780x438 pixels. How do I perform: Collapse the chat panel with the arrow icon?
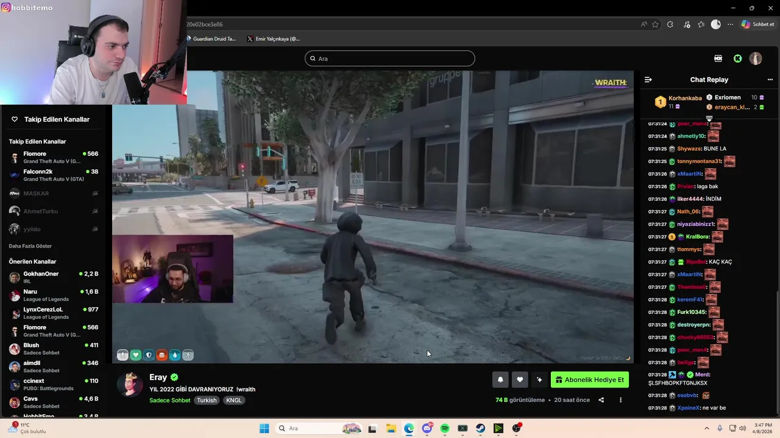click(x=648, y=80)
